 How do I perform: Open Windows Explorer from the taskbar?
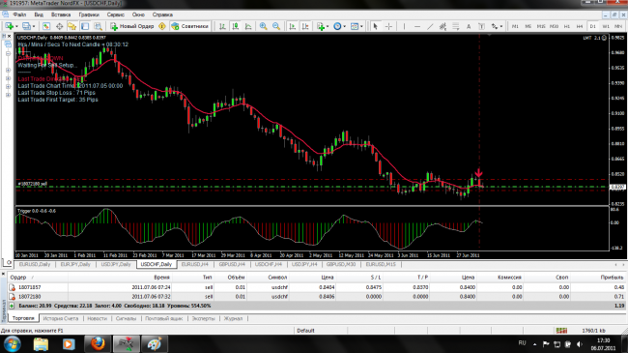coord(41,343)
